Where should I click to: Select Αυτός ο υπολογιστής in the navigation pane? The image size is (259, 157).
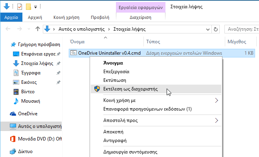pos(31,126)
